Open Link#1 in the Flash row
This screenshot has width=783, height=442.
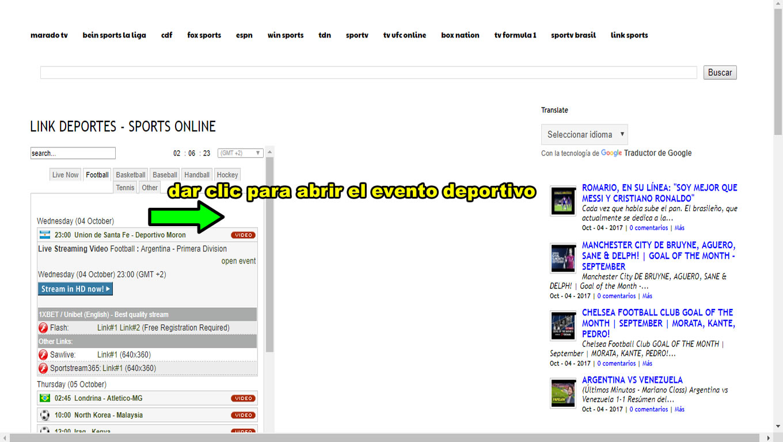click(107, 328)
